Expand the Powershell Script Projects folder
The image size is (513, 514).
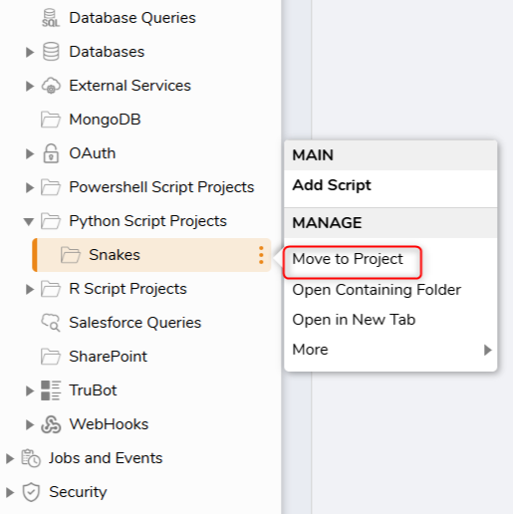tap(30, 187)
